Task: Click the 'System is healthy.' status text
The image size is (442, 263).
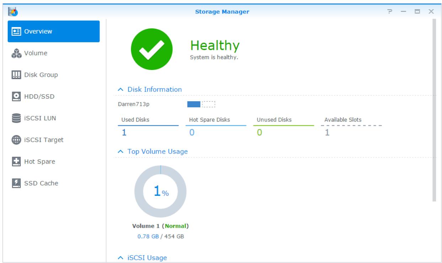Action: tap(214, 58)
